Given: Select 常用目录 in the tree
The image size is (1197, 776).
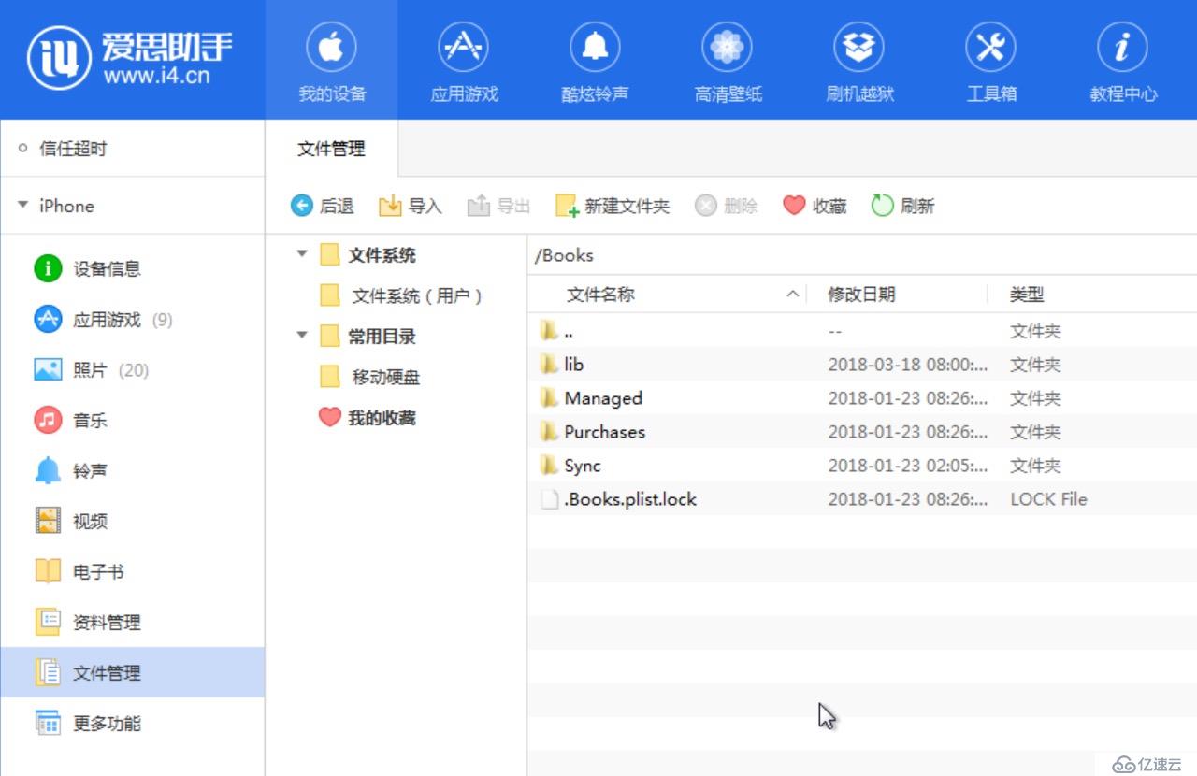Looking at the screenshot, I should click(x=368, y=337).
